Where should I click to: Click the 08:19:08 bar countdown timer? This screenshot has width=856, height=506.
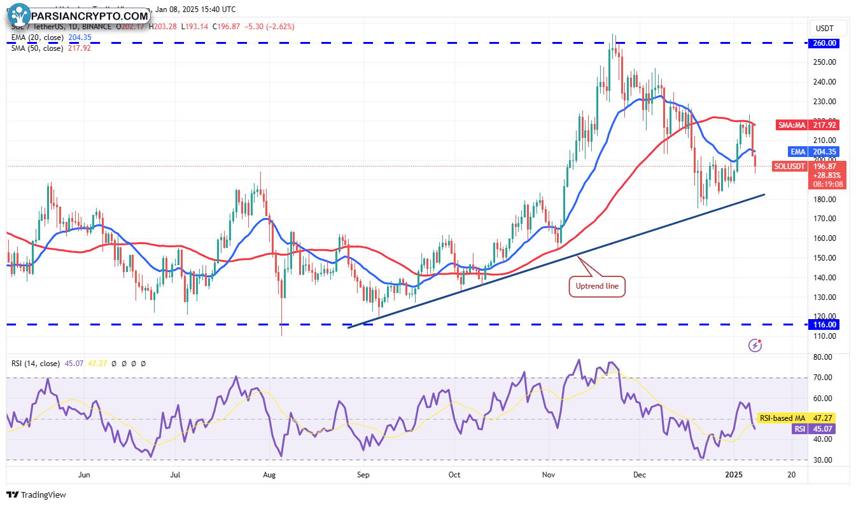pyautogui.click(x=829, y=184)
